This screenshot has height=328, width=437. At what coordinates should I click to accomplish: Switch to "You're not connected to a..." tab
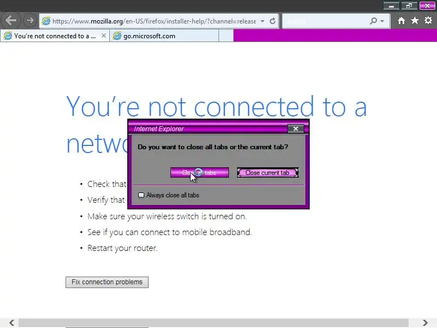[55, 36]
